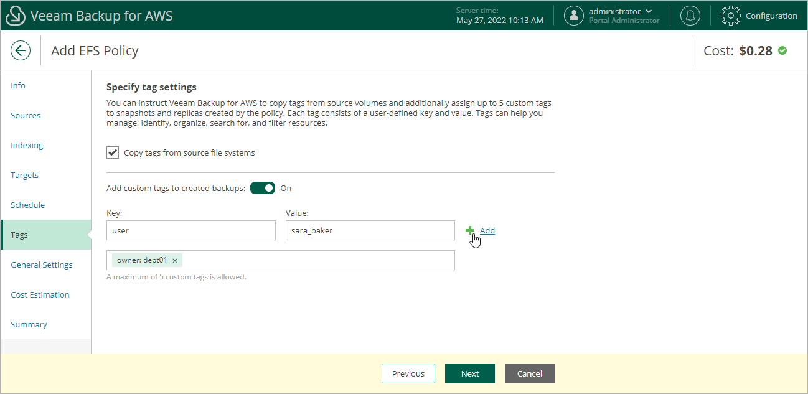808x394 pixels.
Task: Click the green plus Add icon
Action: (x=470, y=230)
